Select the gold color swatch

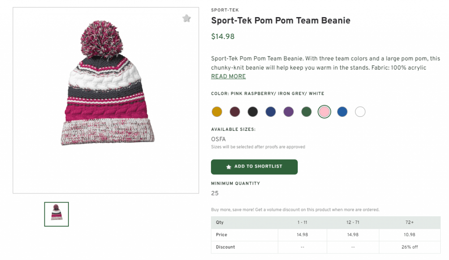[217, 112]
